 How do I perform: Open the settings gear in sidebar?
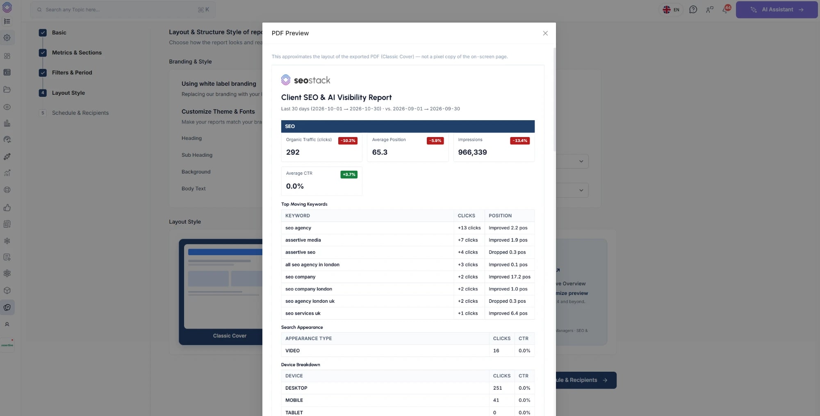pos(7,38)
